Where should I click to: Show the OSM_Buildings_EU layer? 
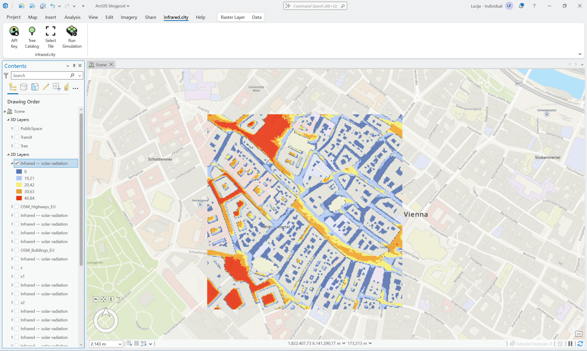pos(17,250)
